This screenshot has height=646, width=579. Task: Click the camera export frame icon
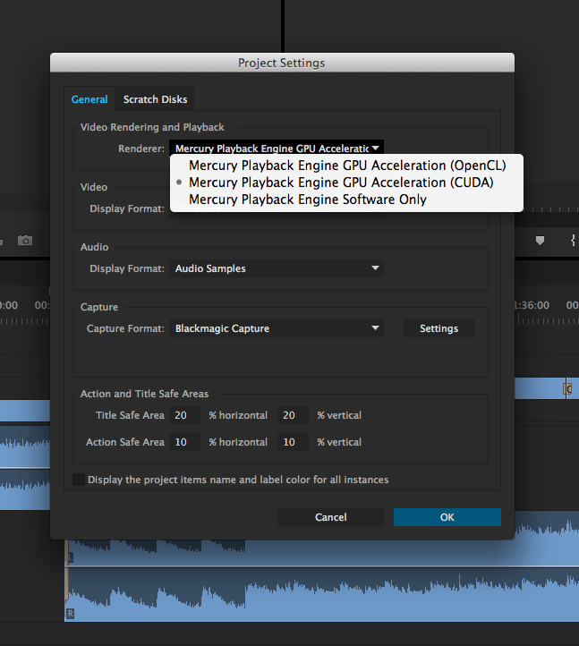(x=25, y=241)
